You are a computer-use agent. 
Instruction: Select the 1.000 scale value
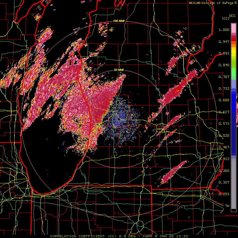224,30
